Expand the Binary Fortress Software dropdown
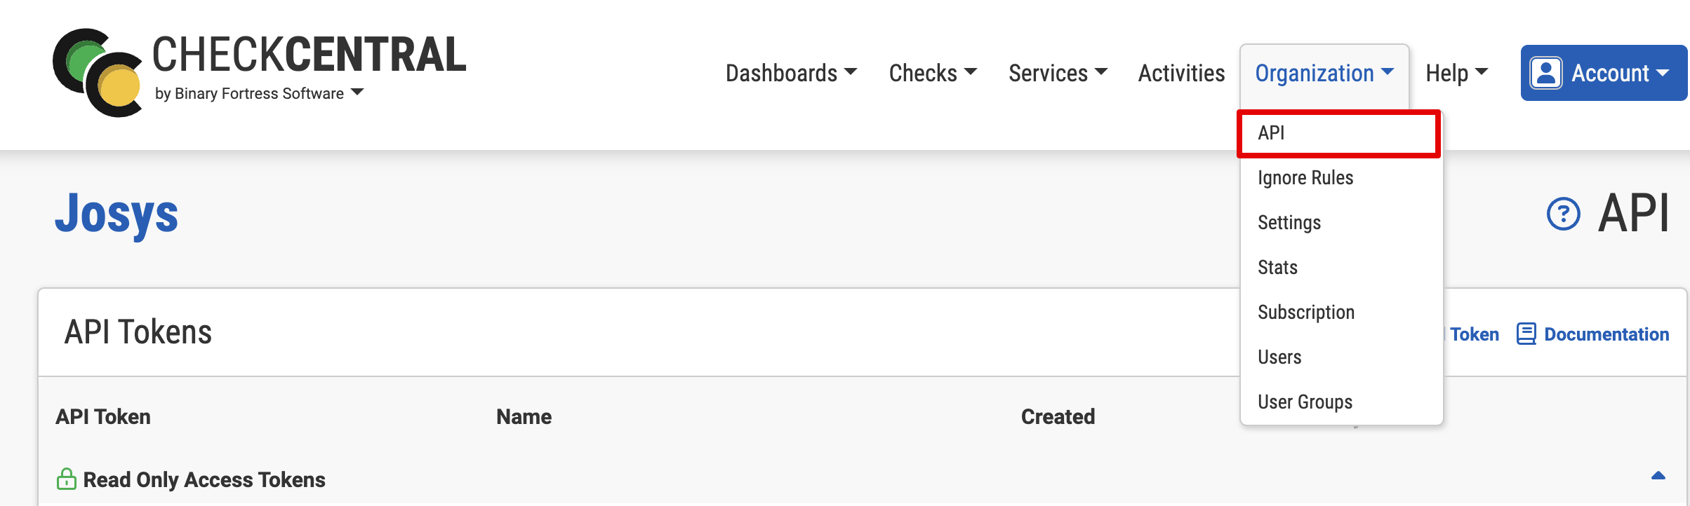This screenshot has height=506, width=1690. tap(357, 93)
